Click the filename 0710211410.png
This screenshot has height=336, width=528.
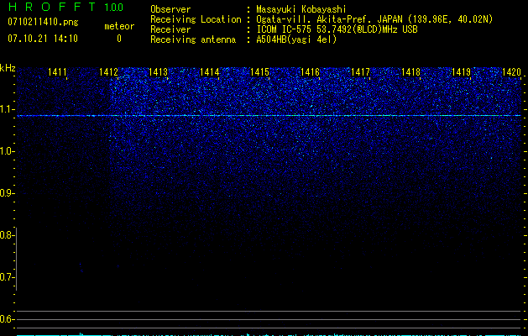point(43,23)
